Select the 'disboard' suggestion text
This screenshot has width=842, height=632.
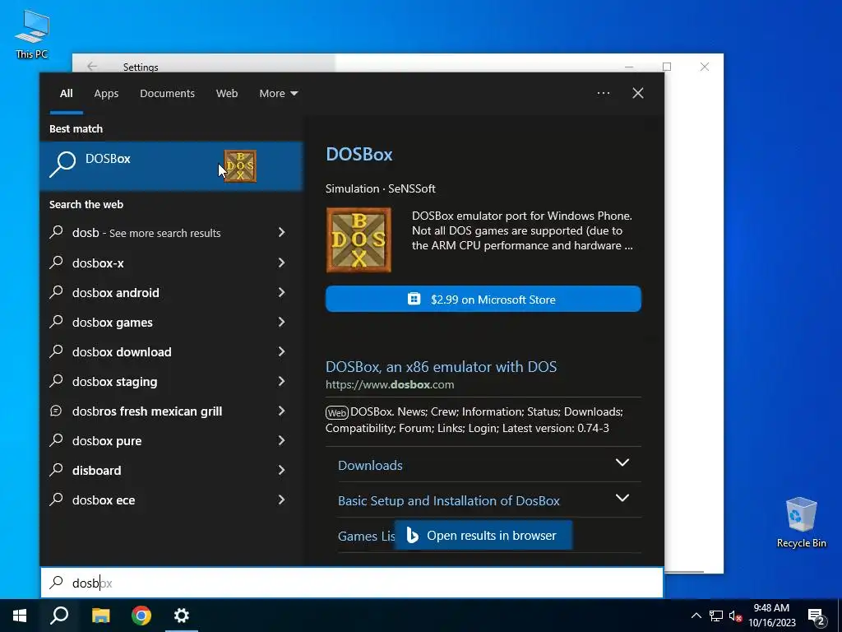(97, 470)
